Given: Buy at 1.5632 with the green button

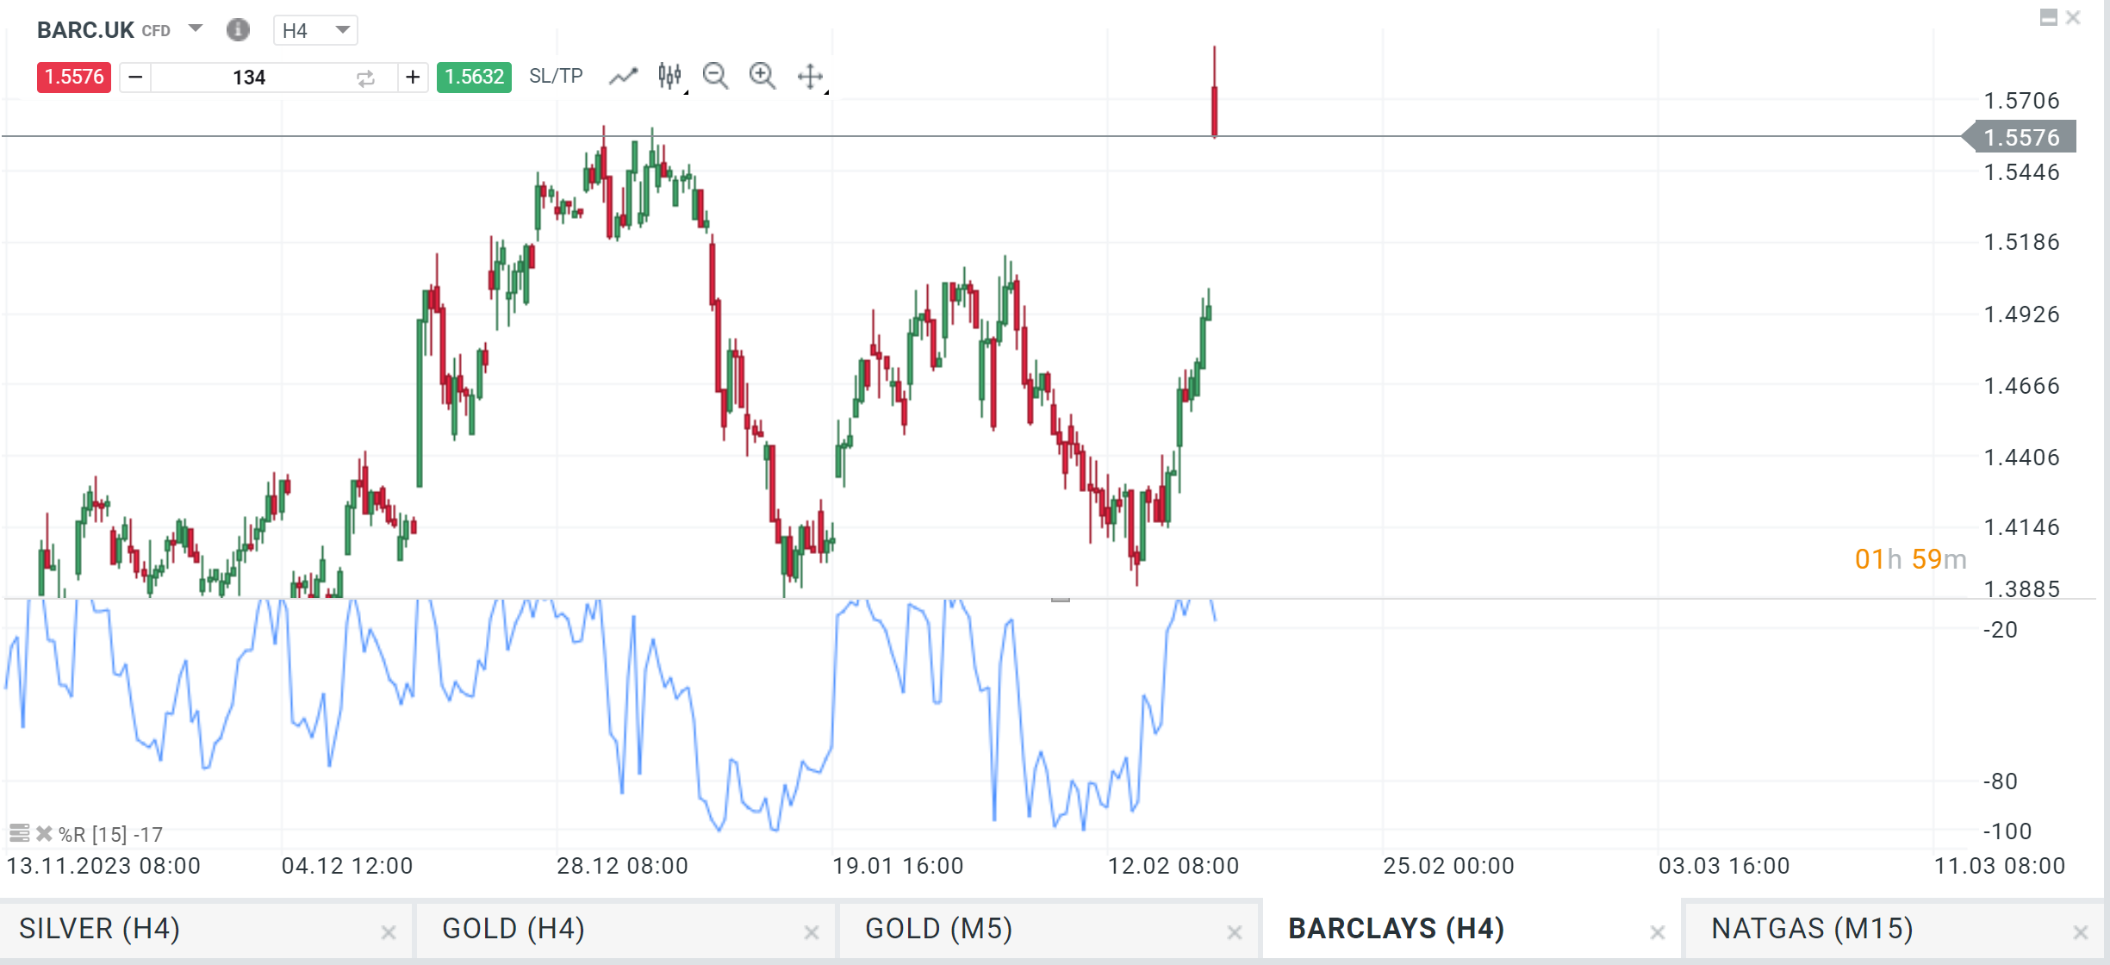Looking at the screenshot, I should [x=473, y=76].
